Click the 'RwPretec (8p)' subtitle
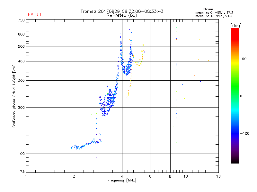Screen dimensions: 257x192 coord(122,15)
